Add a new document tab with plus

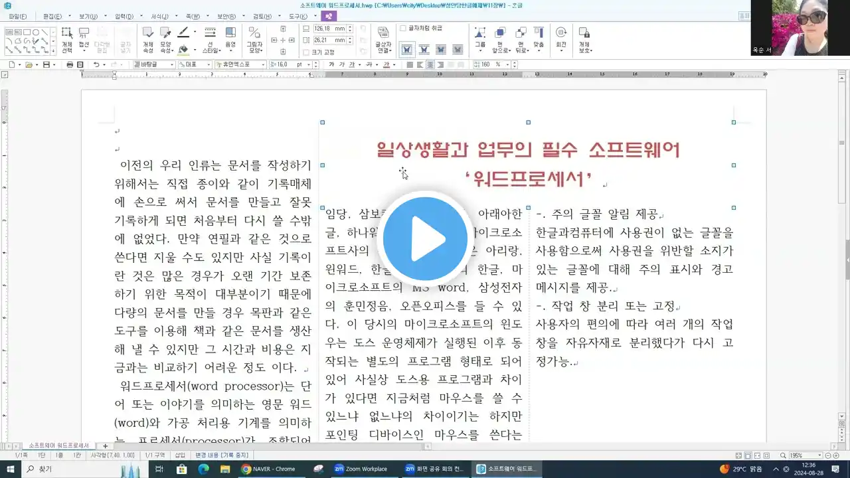point(104,445)
